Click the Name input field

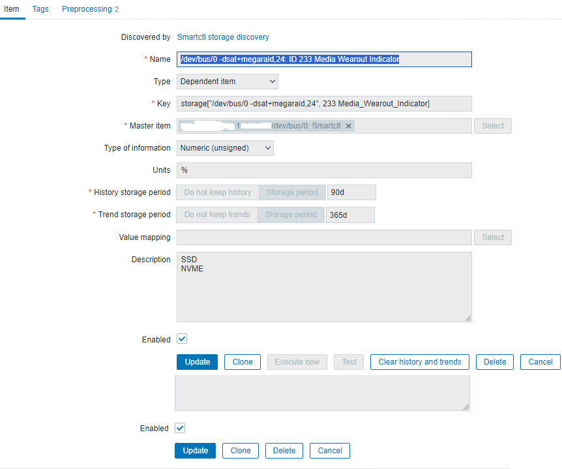[324, 59]
